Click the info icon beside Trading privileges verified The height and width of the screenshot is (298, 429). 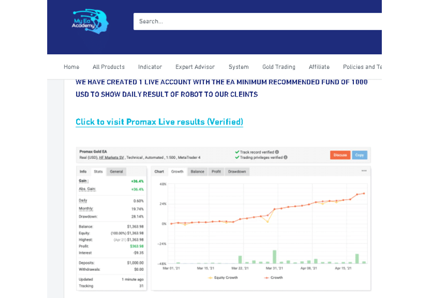(286, 157)
